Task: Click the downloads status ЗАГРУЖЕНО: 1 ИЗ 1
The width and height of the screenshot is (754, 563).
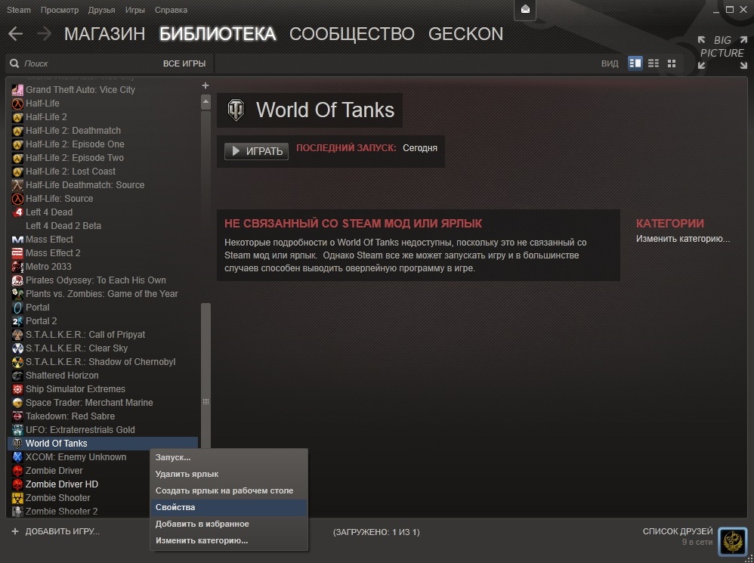Action: [376, 532]
